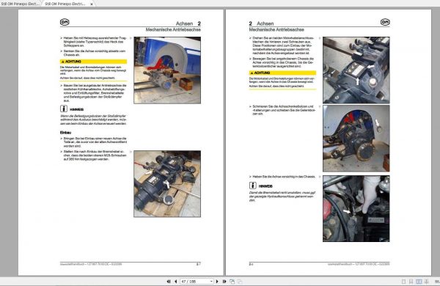Click the 'Mechanische Antriebsachse' heading on left page

click(x=173, y=29)
